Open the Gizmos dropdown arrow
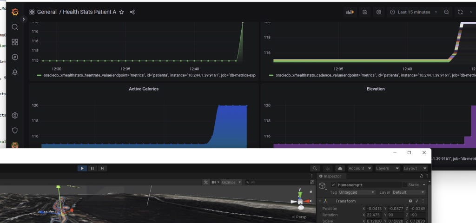Viewport: 476px width, 223px height. coord(240,182)
